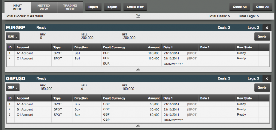Click the Total Deals: 5 summary text
Screen dimensions: 276x130
(219, 16)
